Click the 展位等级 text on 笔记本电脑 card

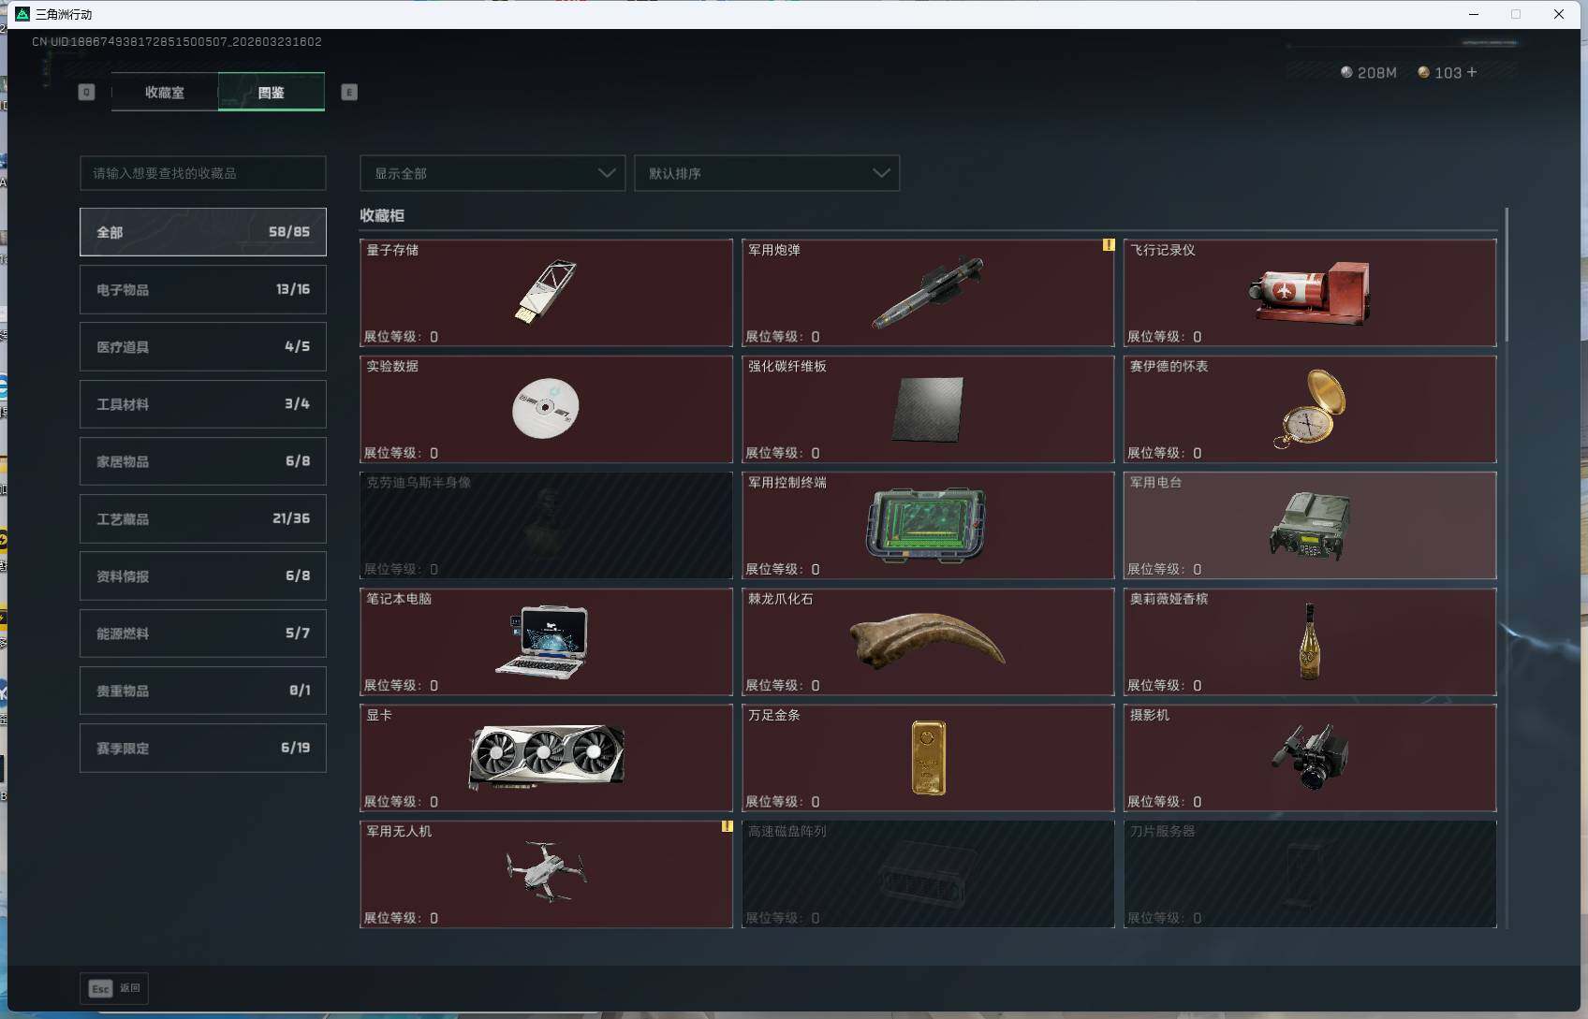pos(401,686)
